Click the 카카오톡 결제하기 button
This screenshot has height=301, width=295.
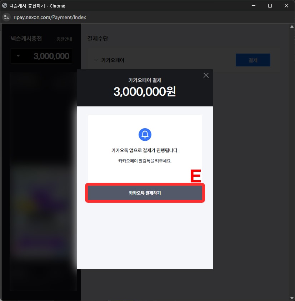tap(145, 193)
